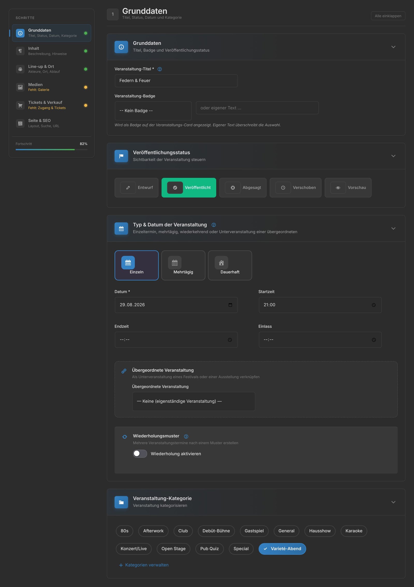This screenshot has height=587, width=414.
Task: Select the Entwurf status option
Action: pyautogui.click(x=136, y=188)
